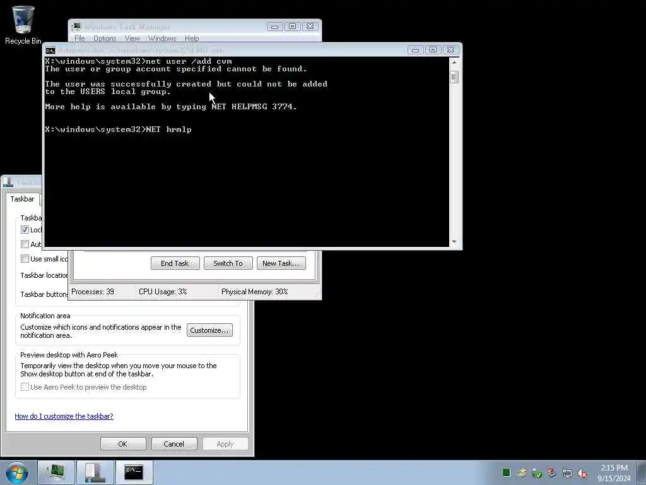Click 'Physical Memory: 30%' status text
The image size is (646, 485).
coord(255,292)
